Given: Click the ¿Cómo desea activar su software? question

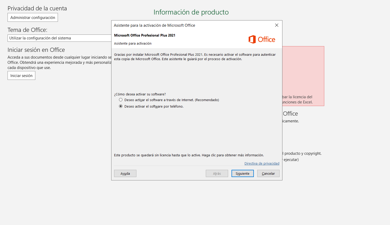Looking at the screenshot, I should click(140, 94).
